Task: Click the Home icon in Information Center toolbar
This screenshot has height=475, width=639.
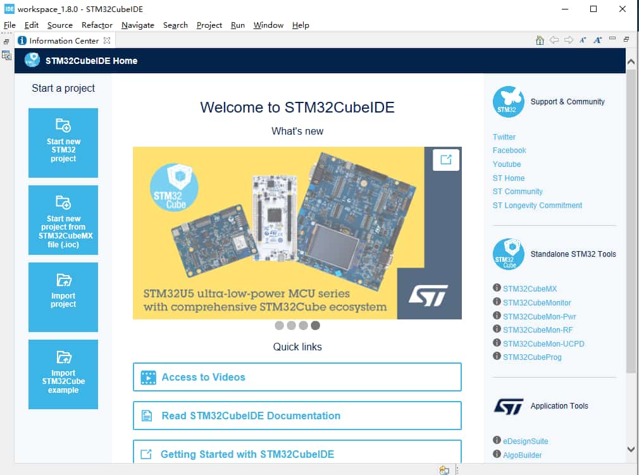Action: (x=540, y=40)
